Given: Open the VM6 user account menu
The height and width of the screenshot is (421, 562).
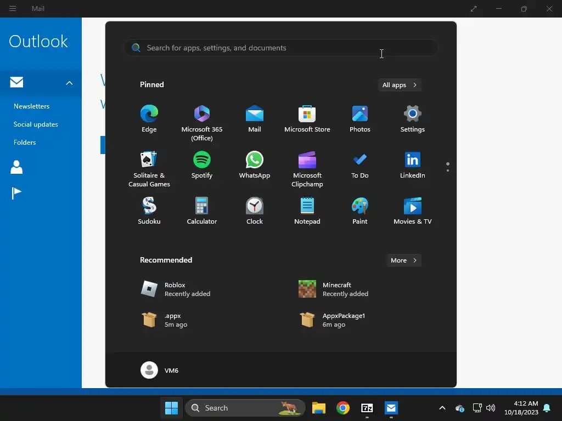Looking at the screenshot, I should click(x=160, y=370).
